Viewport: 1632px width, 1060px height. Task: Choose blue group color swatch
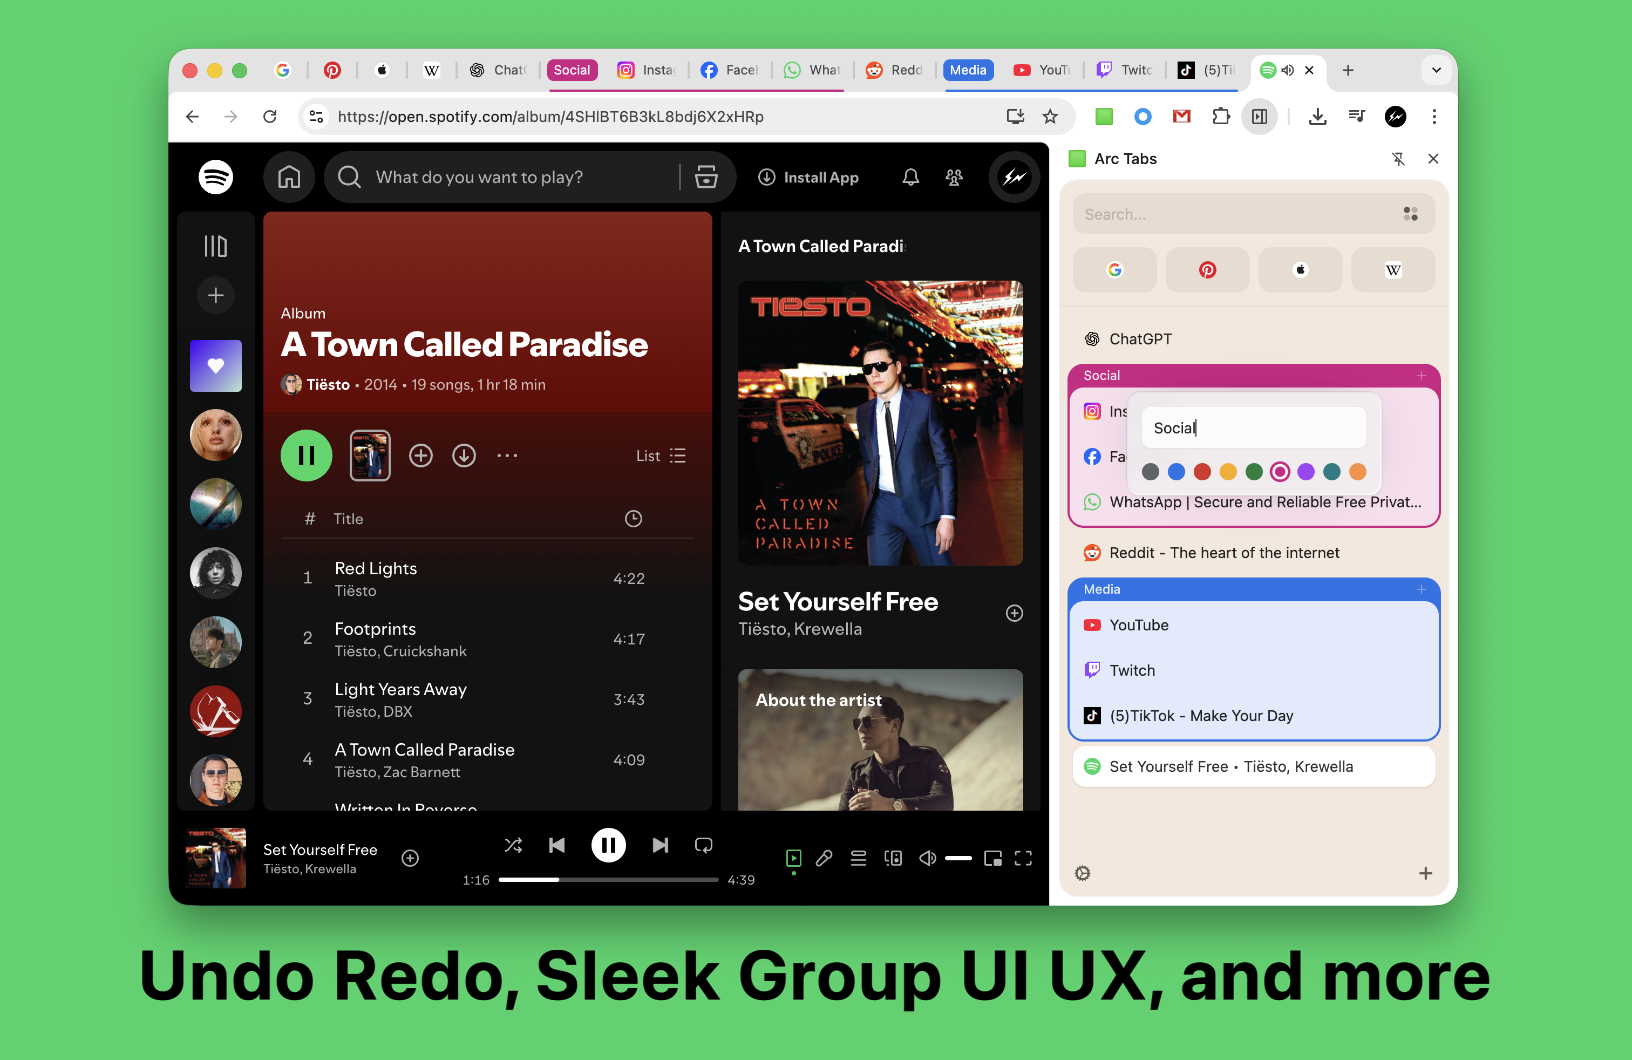pos(1177,472)
